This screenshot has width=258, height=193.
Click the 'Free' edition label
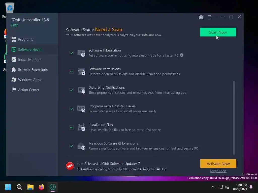pos(15,25)
